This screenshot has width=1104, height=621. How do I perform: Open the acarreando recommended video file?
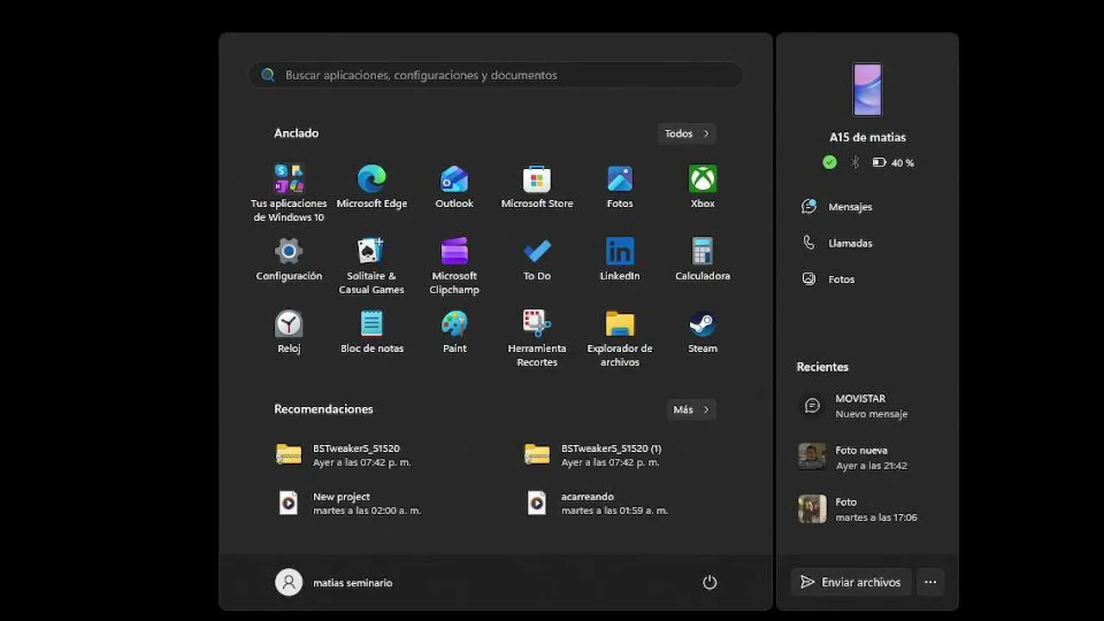pos(597,503)
